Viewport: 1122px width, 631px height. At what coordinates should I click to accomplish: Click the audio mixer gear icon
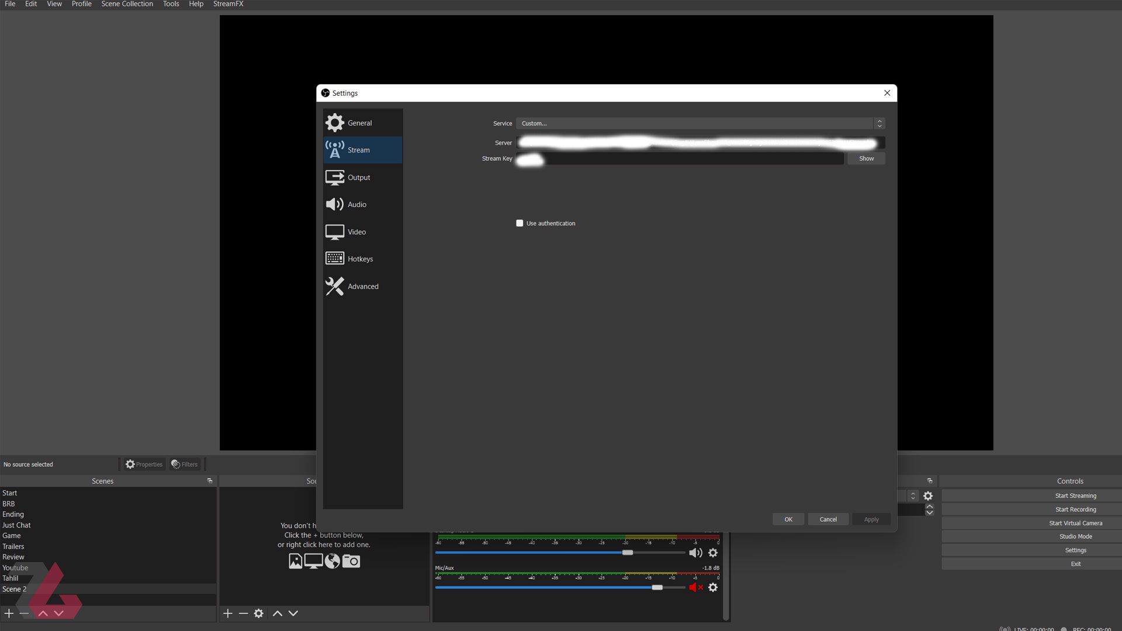pos(713,552)
